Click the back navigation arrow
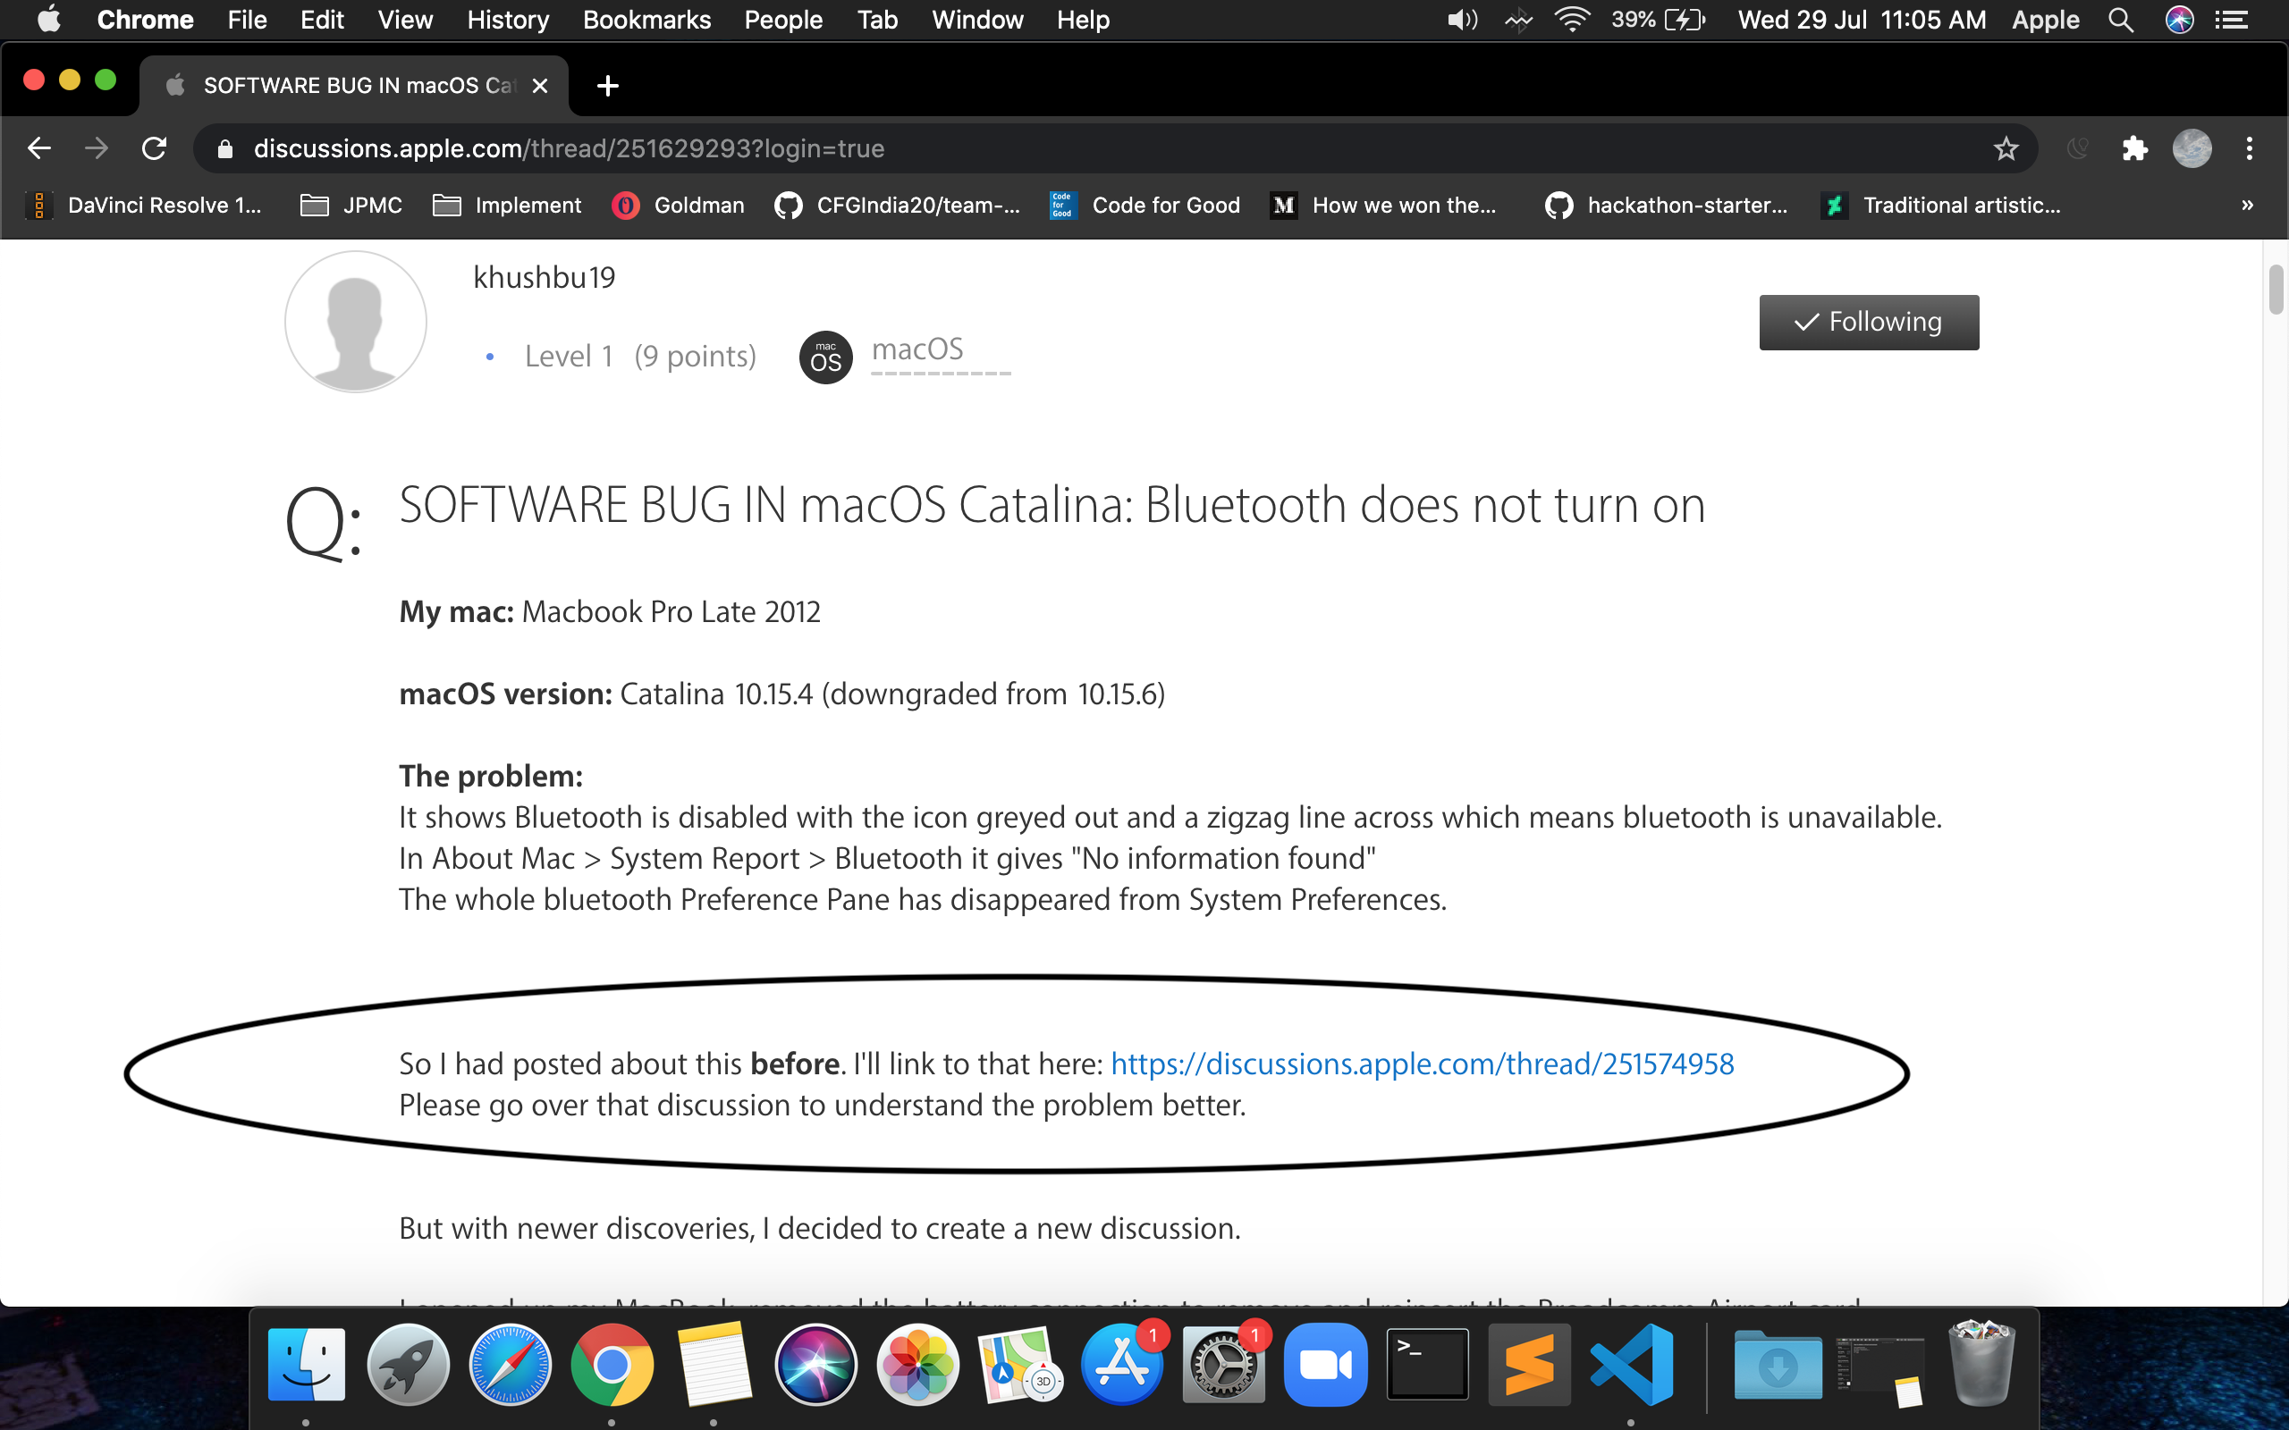The image size is (2289, 1430). coord(39,148)
